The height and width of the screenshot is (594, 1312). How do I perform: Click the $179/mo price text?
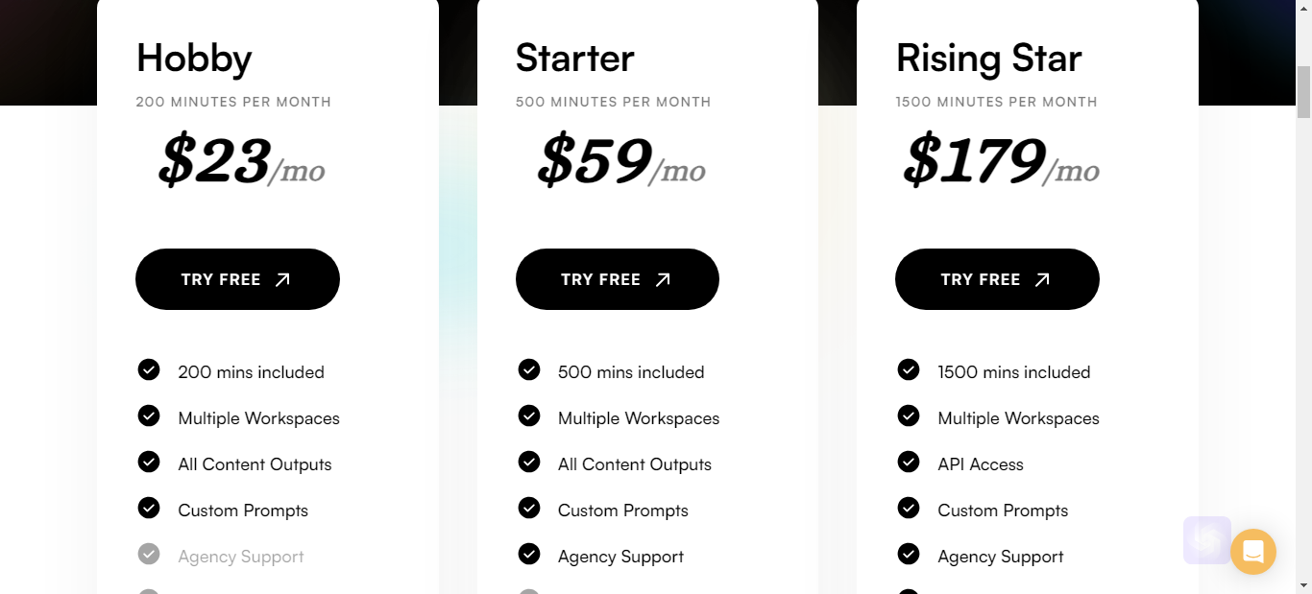click(x=1001, y=160)
